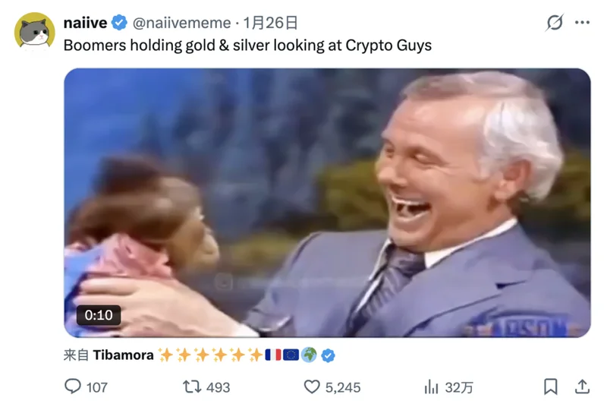View post analytics bar-chart icon
The image size is (607, 407).
[x=431, y=386]
